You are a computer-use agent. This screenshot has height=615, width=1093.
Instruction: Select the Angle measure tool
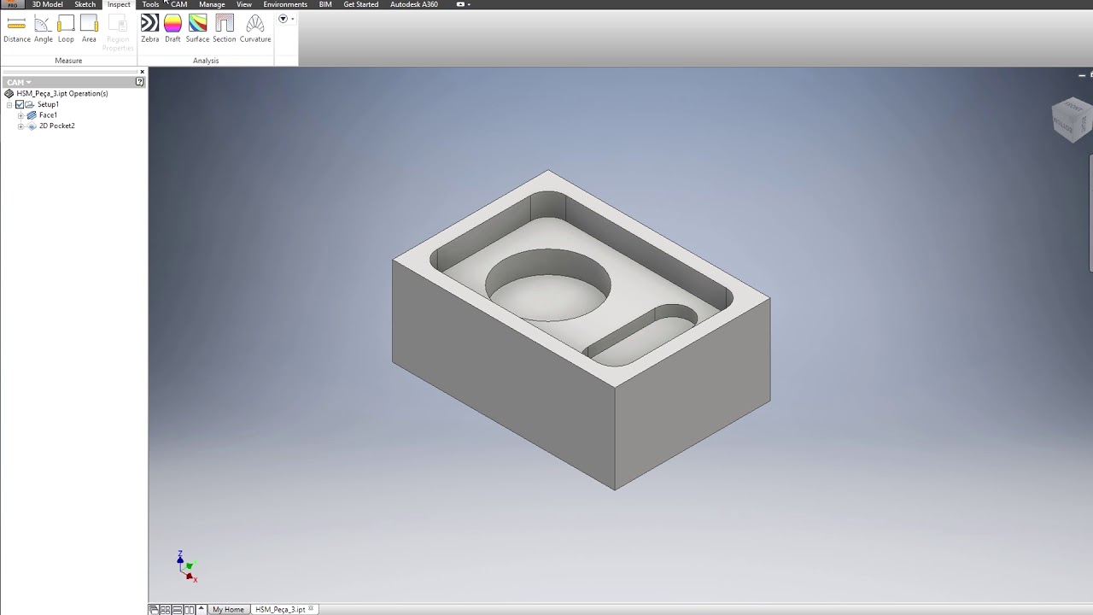click(43, 29)
